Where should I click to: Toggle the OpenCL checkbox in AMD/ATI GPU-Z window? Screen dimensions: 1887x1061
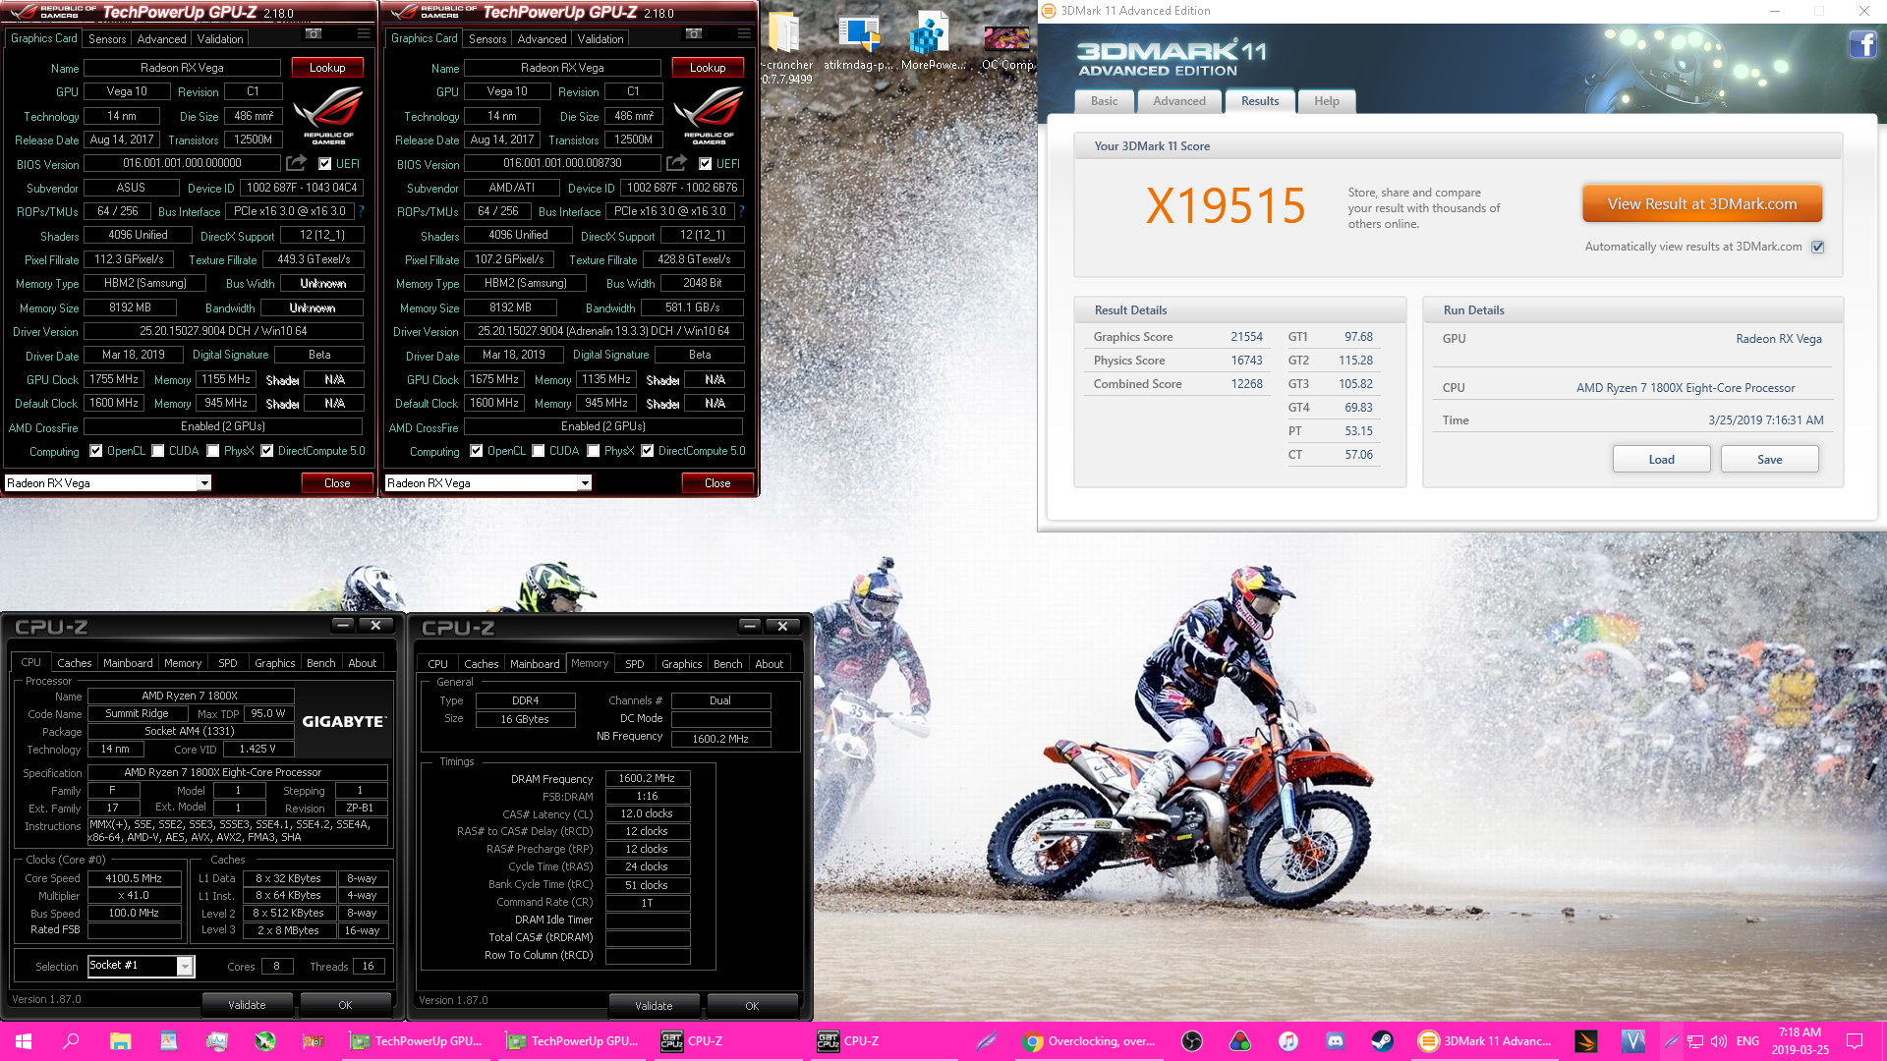point(476,451)
